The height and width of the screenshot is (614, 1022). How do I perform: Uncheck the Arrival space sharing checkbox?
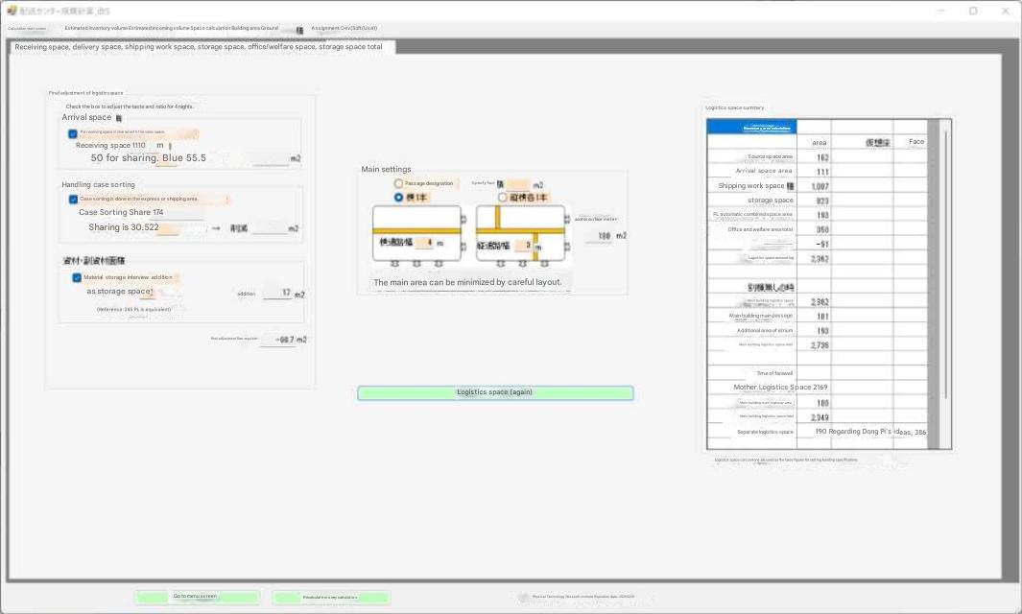(x=73, y=133)
